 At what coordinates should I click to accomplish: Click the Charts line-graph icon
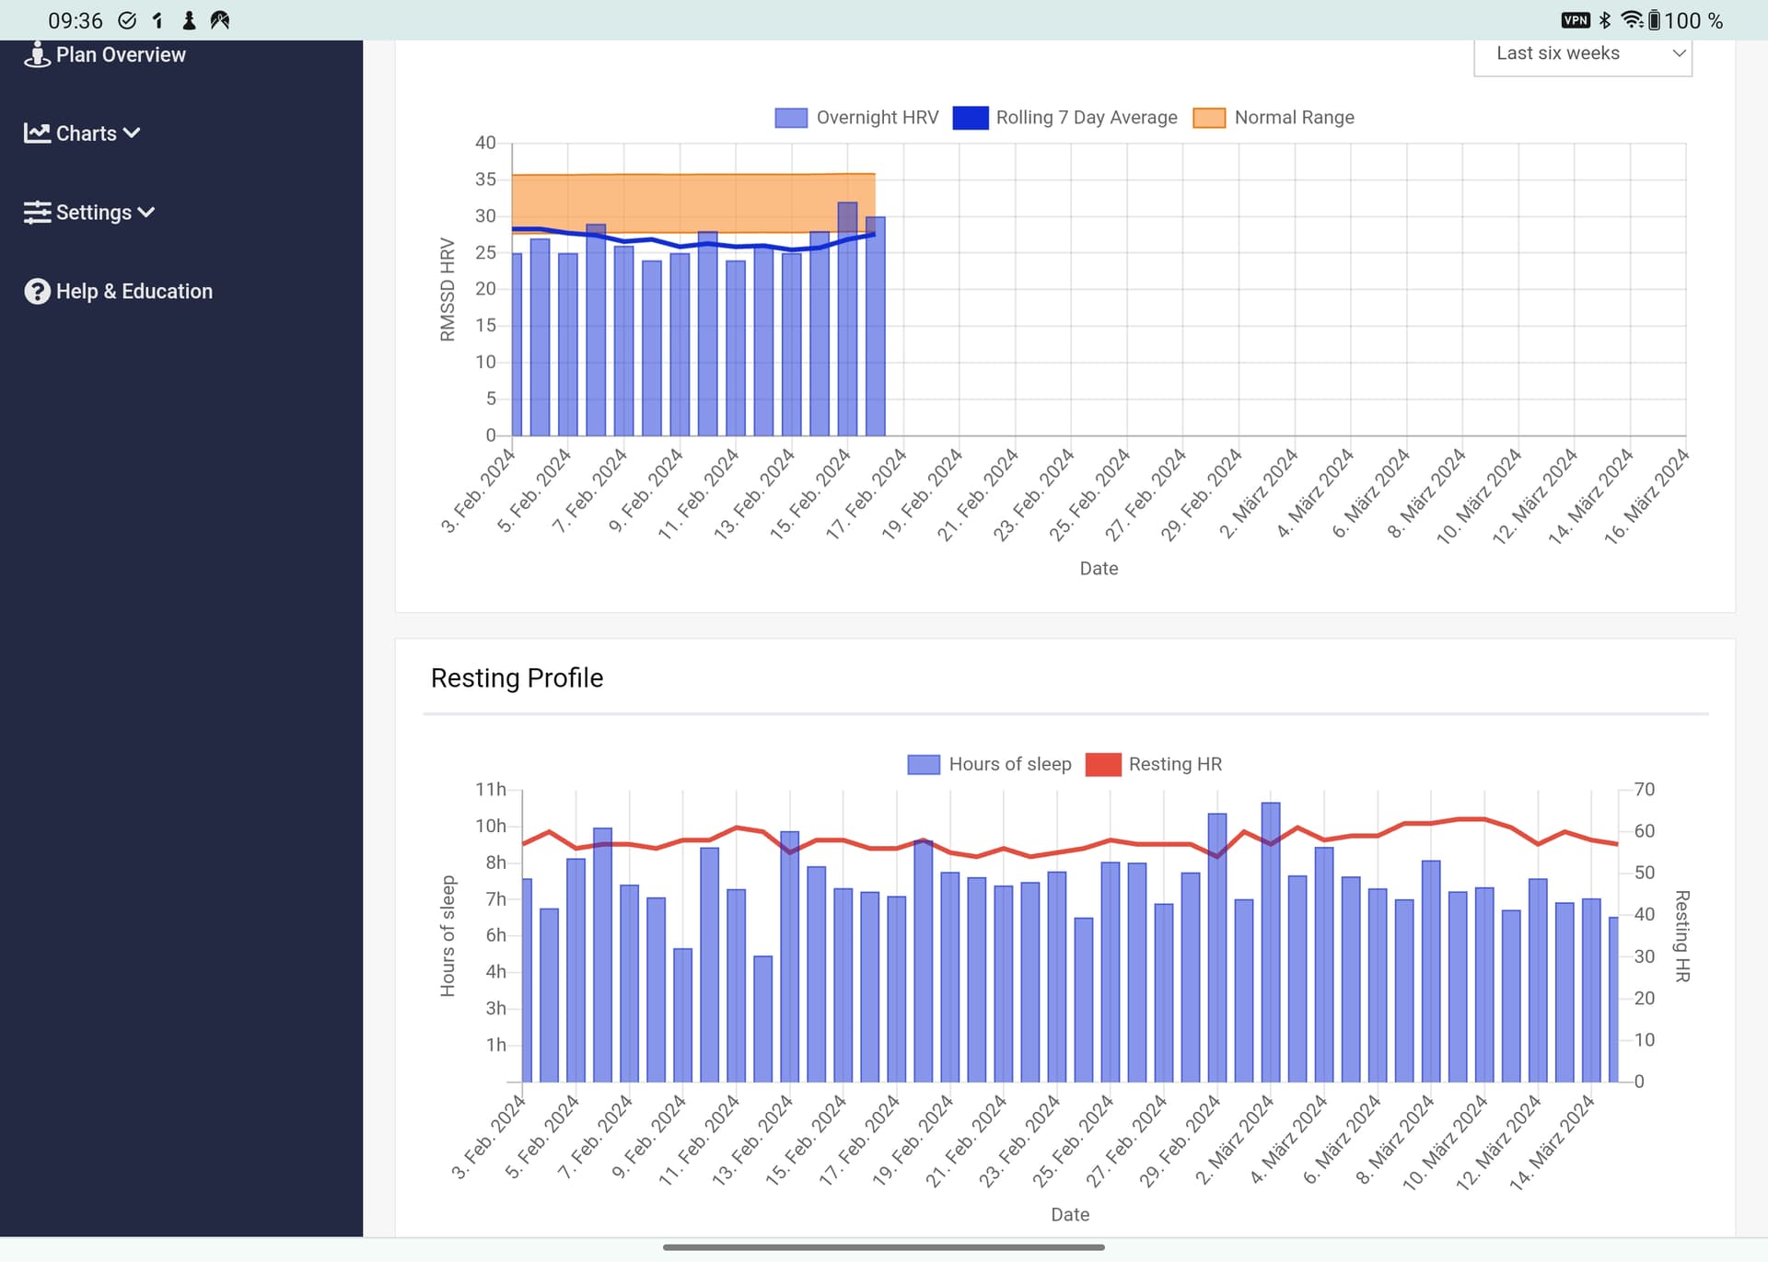pos(37,133)
